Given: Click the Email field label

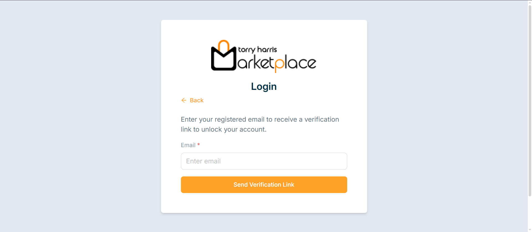Looking at the screenshot, I should tap(188, 145).
